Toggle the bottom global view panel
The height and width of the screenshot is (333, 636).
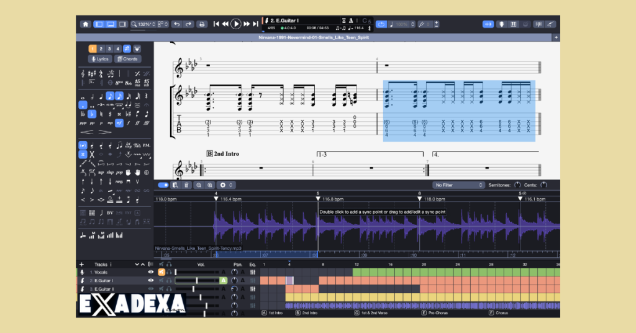point(111,24)
